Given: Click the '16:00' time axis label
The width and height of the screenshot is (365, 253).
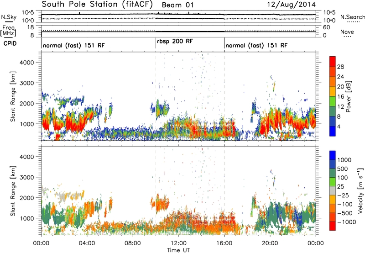Looking at the screenshot, I should 224,243.
